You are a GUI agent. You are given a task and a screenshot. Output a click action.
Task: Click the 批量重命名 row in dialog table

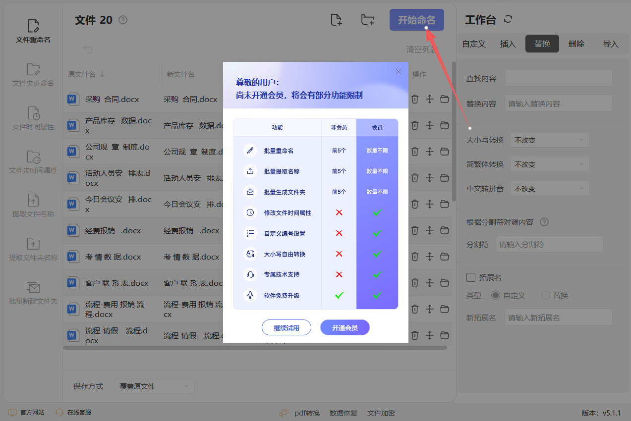tap(316, 151)
